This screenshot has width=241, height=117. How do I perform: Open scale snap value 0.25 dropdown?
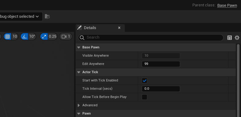[53, 36]
